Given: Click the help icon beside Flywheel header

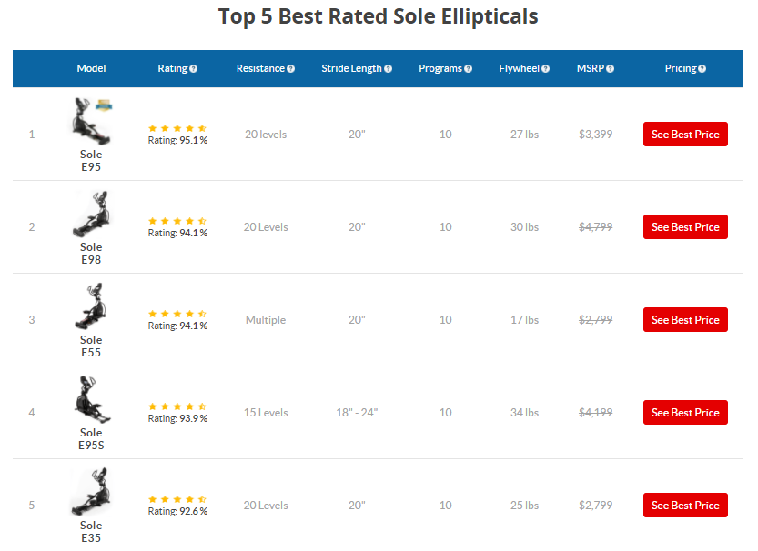Looking at the screenshot, I should (x=545, y=68).
